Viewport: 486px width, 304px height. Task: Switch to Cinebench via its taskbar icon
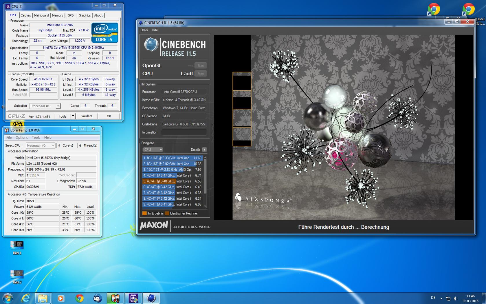(151, 298)
